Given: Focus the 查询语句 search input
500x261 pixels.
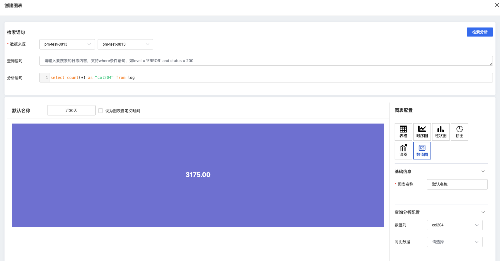Looking at the screenshot, I should point(266,61).
